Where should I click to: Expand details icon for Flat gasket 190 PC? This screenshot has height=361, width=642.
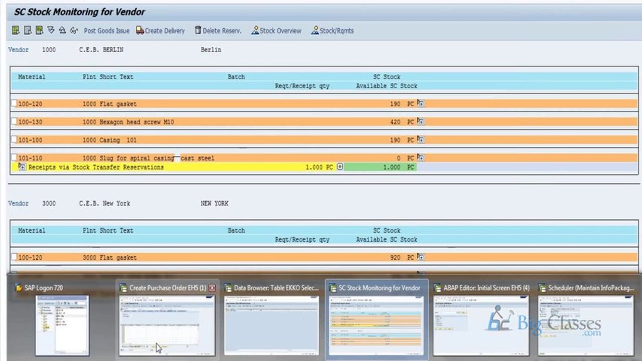[x=421, y=103]
